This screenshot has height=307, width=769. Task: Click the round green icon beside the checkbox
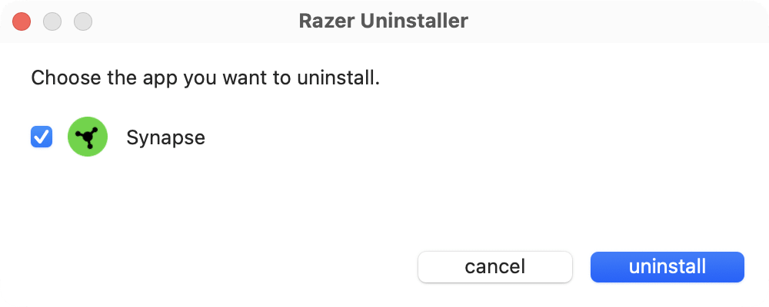pos(88,138)
